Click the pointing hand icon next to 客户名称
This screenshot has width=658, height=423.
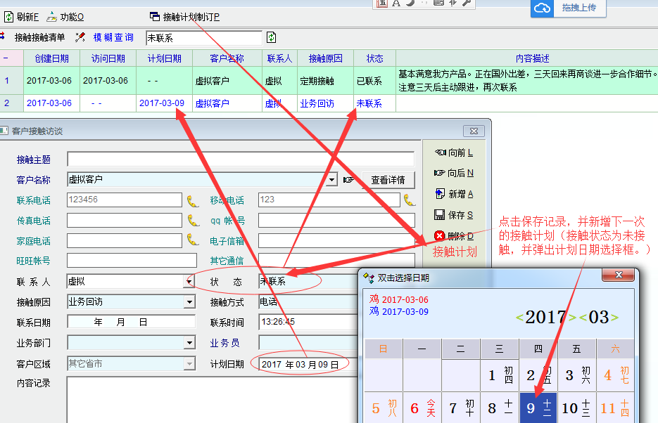point(349,180)
